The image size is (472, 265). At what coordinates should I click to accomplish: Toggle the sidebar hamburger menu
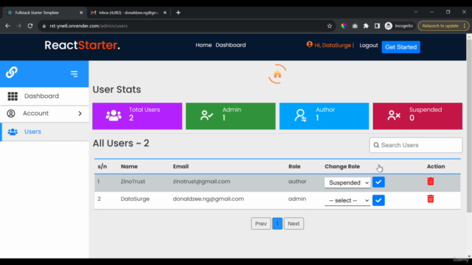pos(74,74)
